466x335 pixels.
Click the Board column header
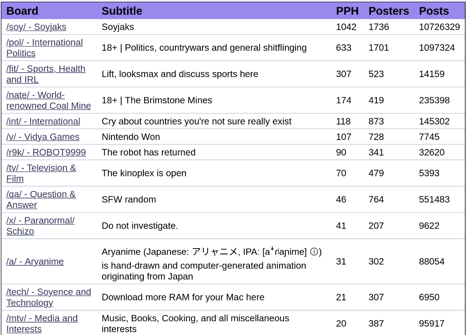pyautogui.click(x=22, y=11)
